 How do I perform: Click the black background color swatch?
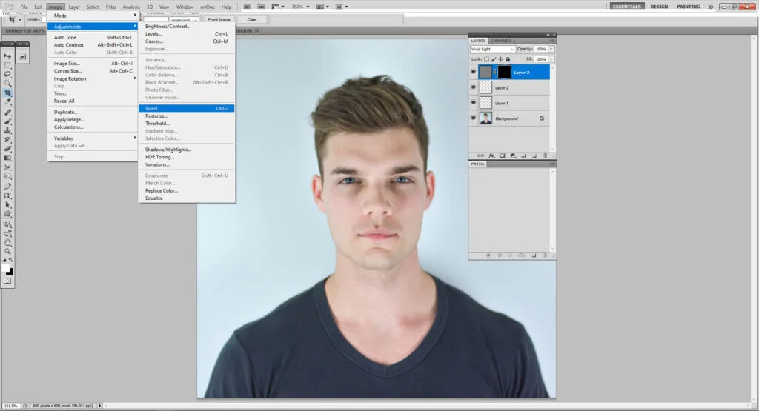click(10, 273)
